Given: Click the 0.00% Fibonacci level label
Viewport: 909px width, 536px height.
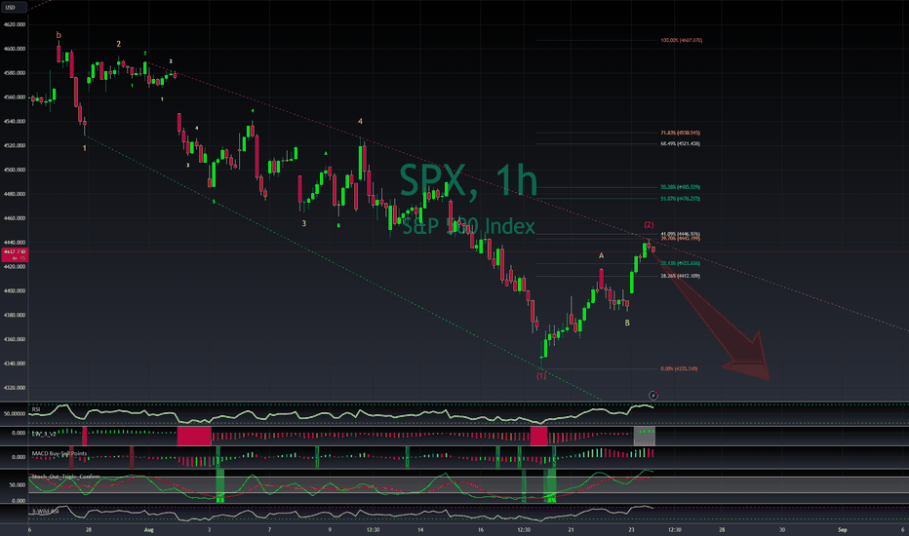Looking at the screenshot, I should tap(679, 368).
